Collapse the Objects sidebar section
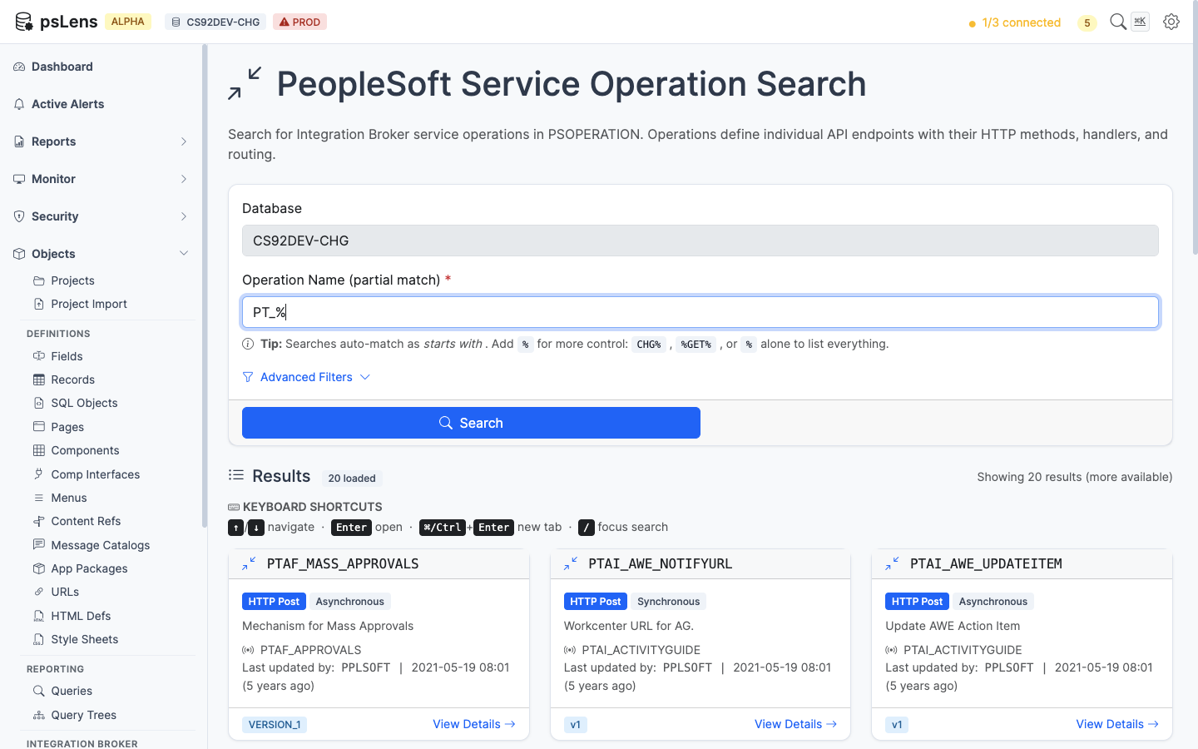This screenshot has width=1198, height=749. coord(101,254)
